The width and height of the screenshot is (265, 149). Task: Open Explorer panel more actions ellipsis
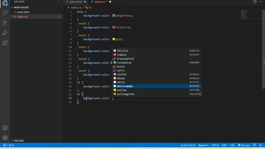[58, 2]
